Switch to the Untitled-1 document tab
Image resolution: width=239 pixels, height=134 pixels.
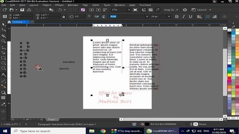pyautogui.click(x=19, y=22)
